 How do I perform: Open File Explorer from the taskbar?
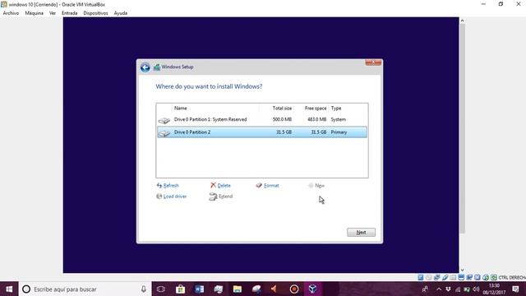[x=238, y=289]
